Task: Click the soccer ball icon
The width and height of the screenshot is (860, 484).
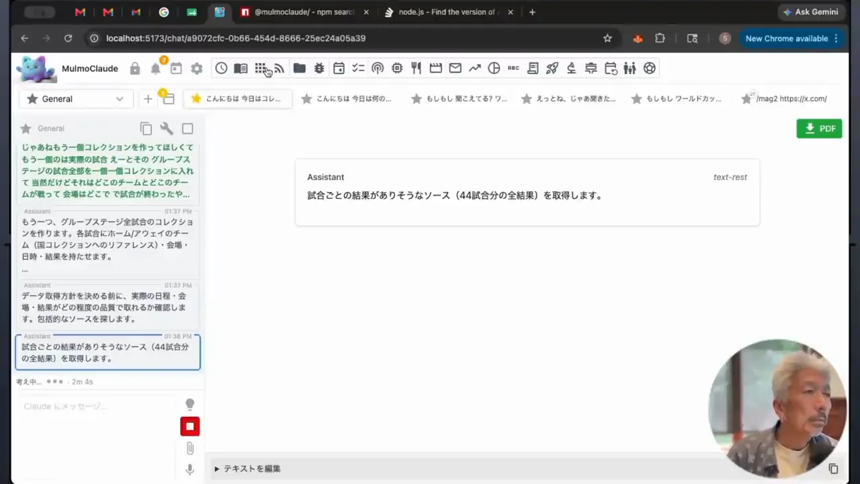Action: click(x=649, y=68)
